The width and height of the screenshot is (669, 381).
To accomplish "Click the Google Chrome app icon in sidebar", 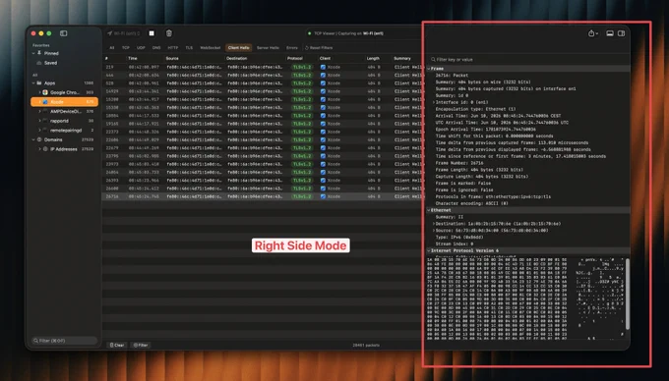I will pos(45,92).
